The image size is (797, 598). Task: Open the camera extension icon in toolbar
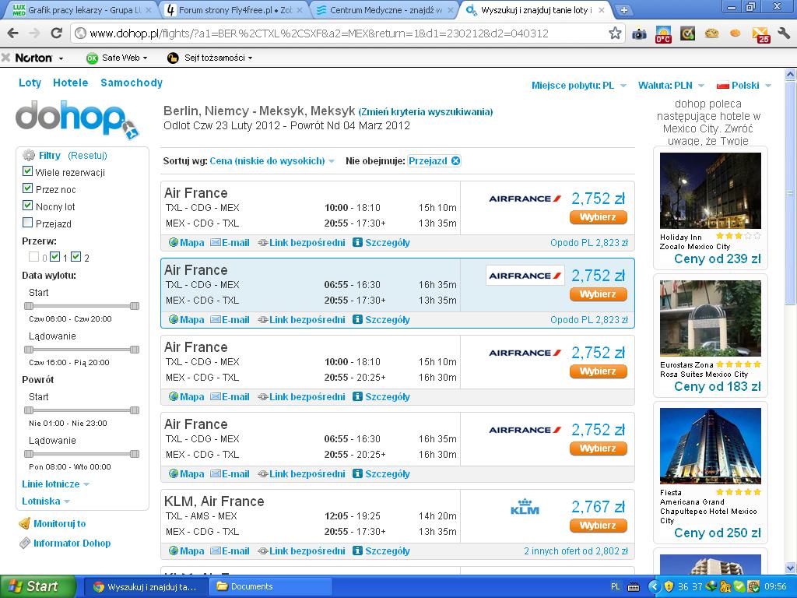[639, 33]
